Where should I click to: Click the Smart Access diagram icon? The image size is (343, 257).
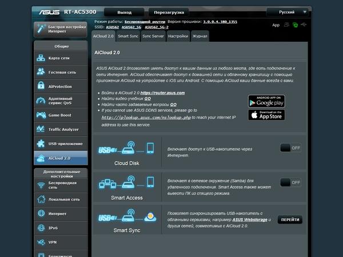(126, 182)
